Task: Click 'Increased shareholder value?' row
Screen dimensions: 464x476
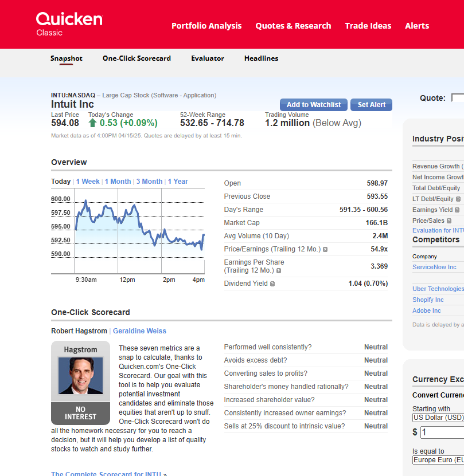Action: pos(306,400)
